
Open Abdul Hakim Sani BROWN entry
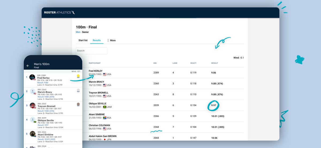[102, 136]
